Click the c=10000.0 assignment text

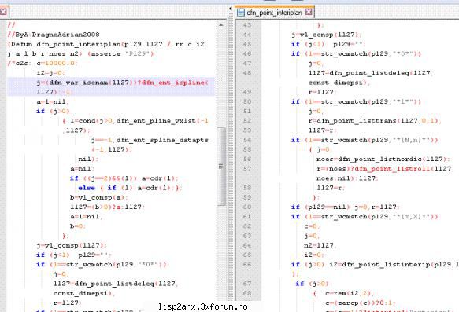57,63
